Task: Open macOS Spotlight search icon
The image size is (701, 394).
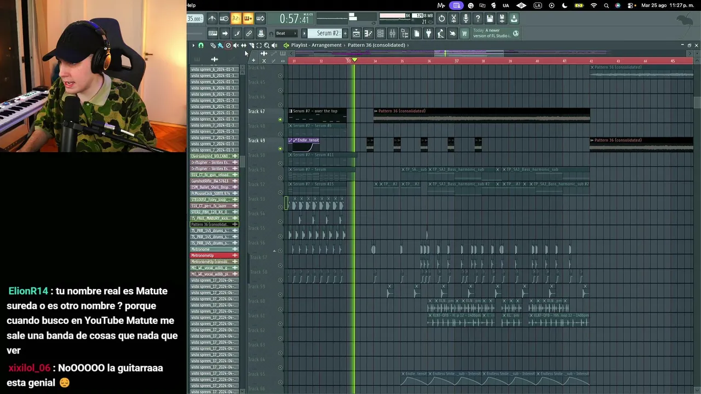Action: (606, 5)
